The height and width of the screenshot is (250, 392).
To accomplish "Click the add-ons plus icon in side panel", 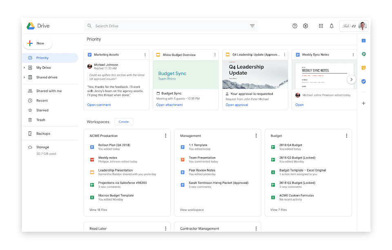I will [x=363, y=103].
